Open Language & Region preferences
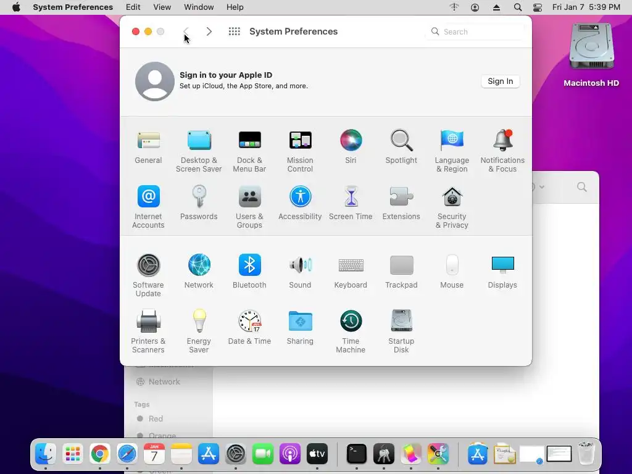 452,151
